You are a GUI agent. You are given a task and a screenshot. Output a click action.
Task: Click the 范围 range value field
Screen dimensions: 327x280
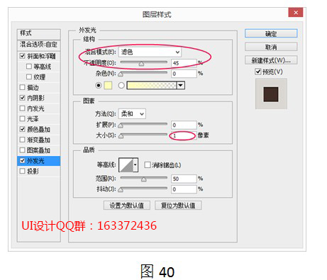click(184, 179)
